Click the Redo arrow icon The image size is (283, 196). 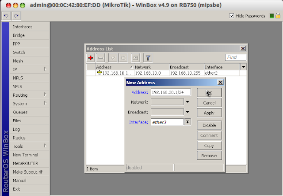16,16
